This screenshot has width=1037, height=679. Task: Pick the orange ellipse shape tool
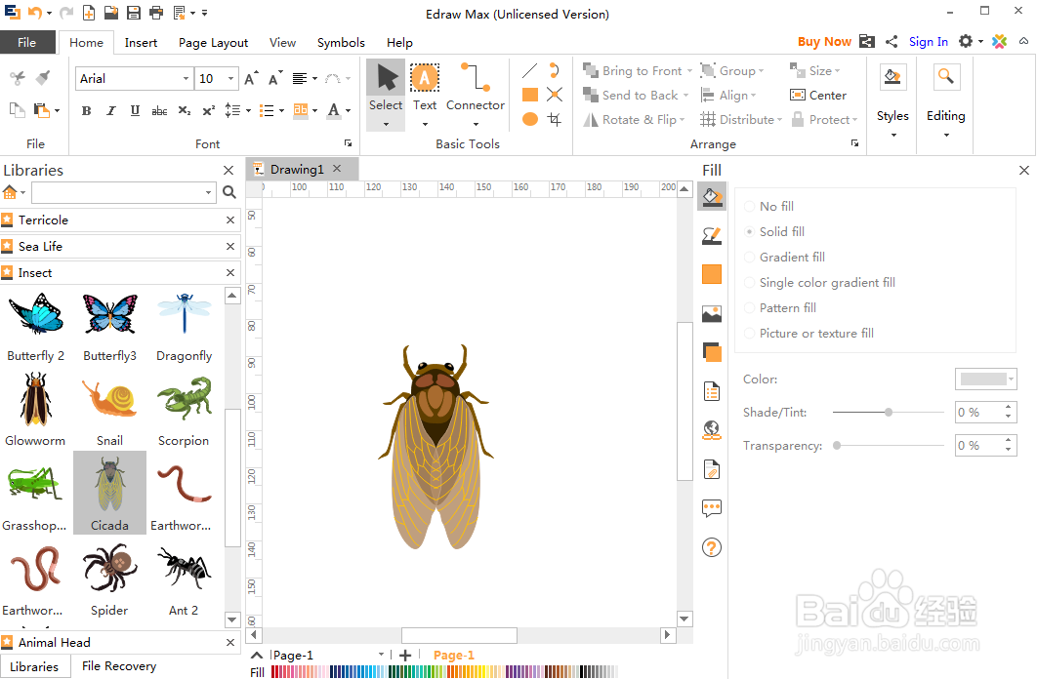530,119
